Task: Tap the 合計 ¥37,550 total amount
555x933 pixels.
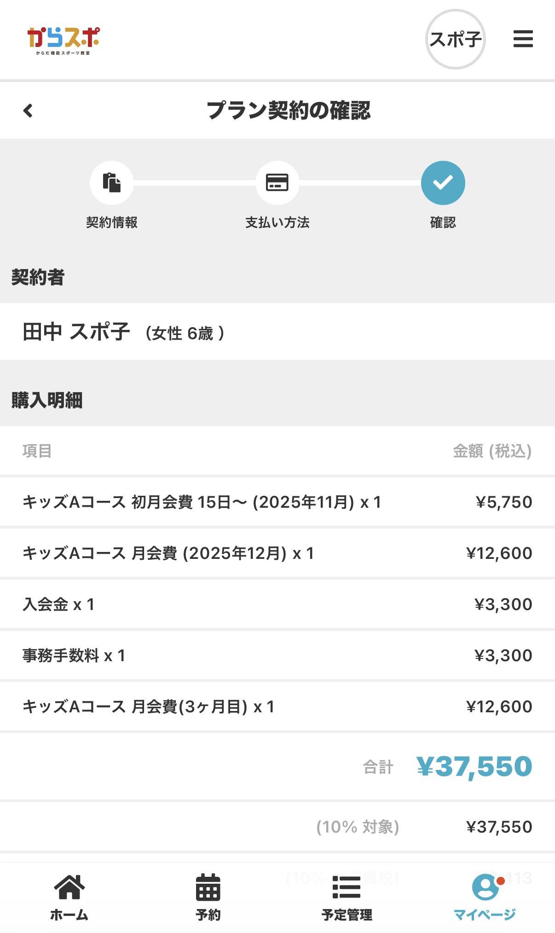Action: (474, 766)
